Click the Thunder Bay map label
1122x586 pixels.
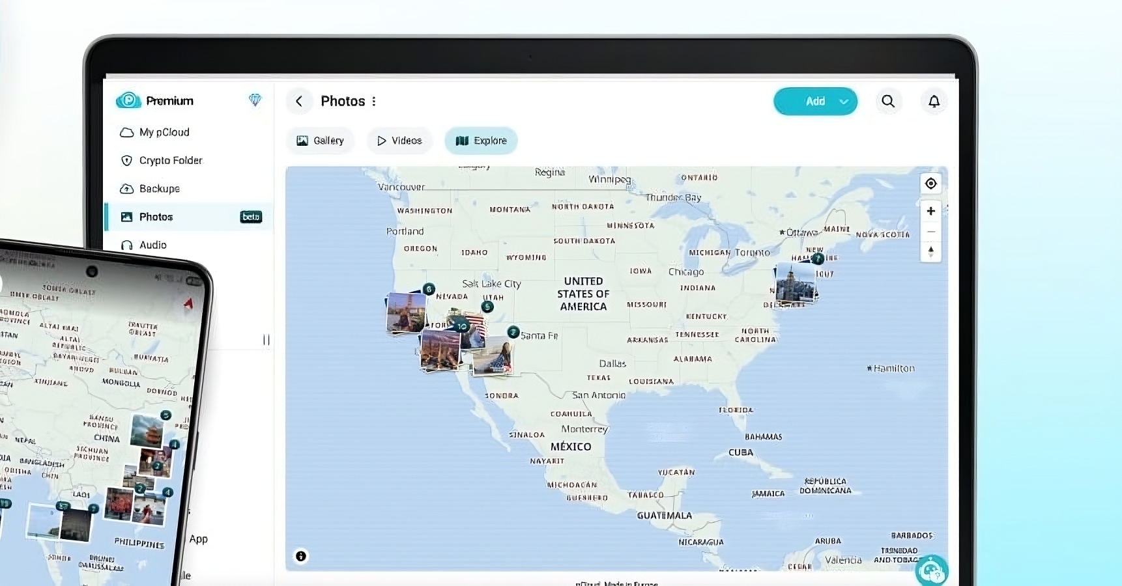[x=673, y=197]
